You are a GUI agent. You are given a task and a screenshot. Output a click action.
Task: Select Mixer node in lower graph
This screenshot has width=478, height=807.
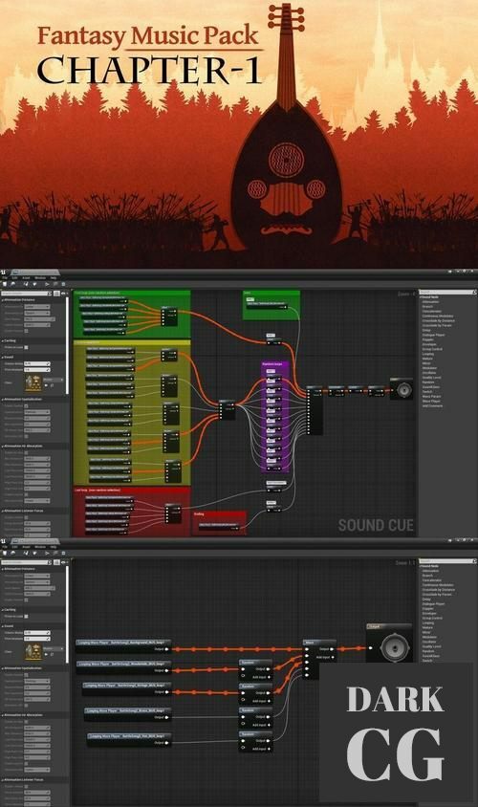click(x=319, y=660)
